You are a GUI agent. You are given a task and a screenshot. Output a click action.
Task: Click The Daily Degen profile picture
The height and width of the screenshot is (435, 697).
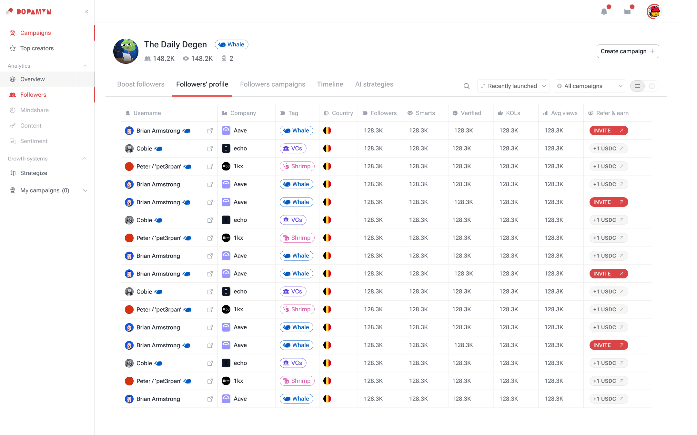tap(126, 51)
